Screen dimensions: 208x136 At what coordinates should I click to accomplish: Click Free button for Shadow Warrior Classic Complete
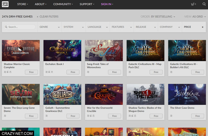(x=31, y=72)
